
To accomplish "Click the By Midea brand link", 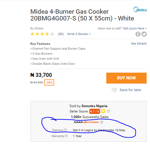I will pyautogui.click(x=37, y=28).
